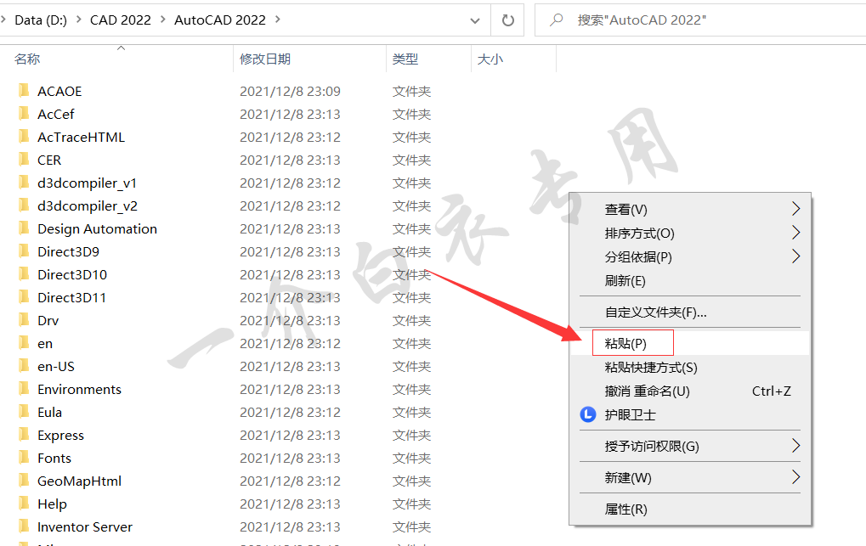This screenshot has width=866, height=546.
Task: Click the Help folder icon
Action: tap(24, 504)
